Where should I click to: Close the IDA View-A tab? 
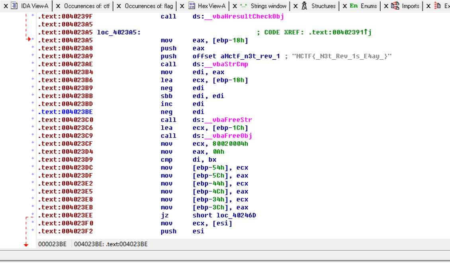6,6
